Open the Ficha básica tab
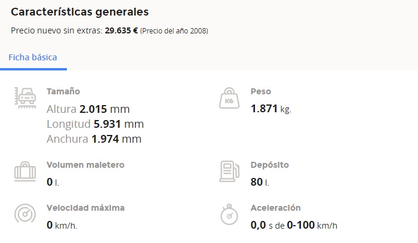 pyautogui.click(x=33, y=57)
